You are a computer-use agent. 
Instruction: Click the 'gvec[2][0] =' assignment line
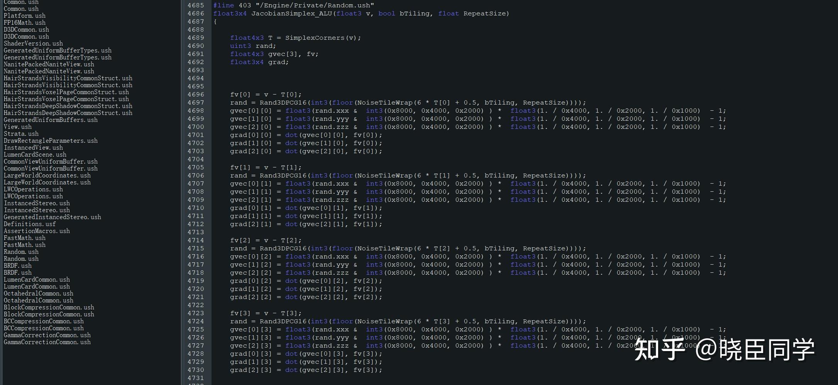click(478, 127)
